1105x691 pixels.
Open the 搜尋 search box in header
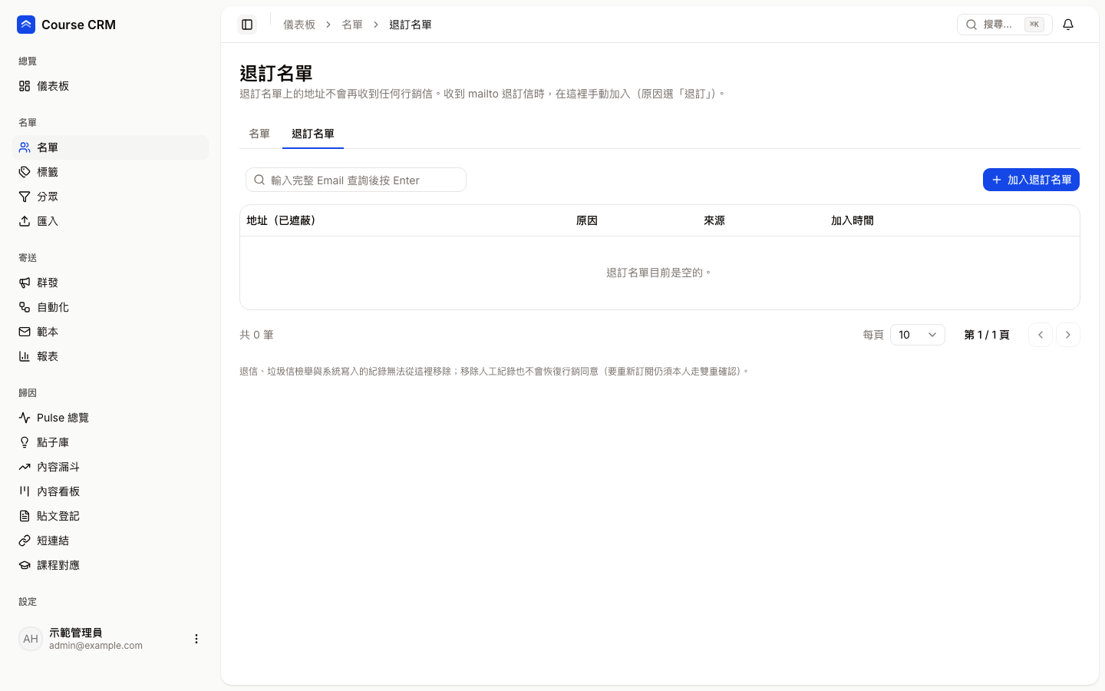tap(1004, 25)
